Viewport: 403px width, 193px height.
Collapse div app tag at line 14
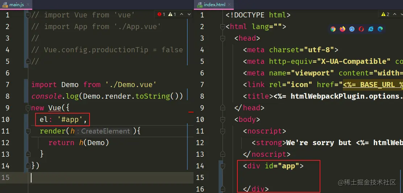223,166
